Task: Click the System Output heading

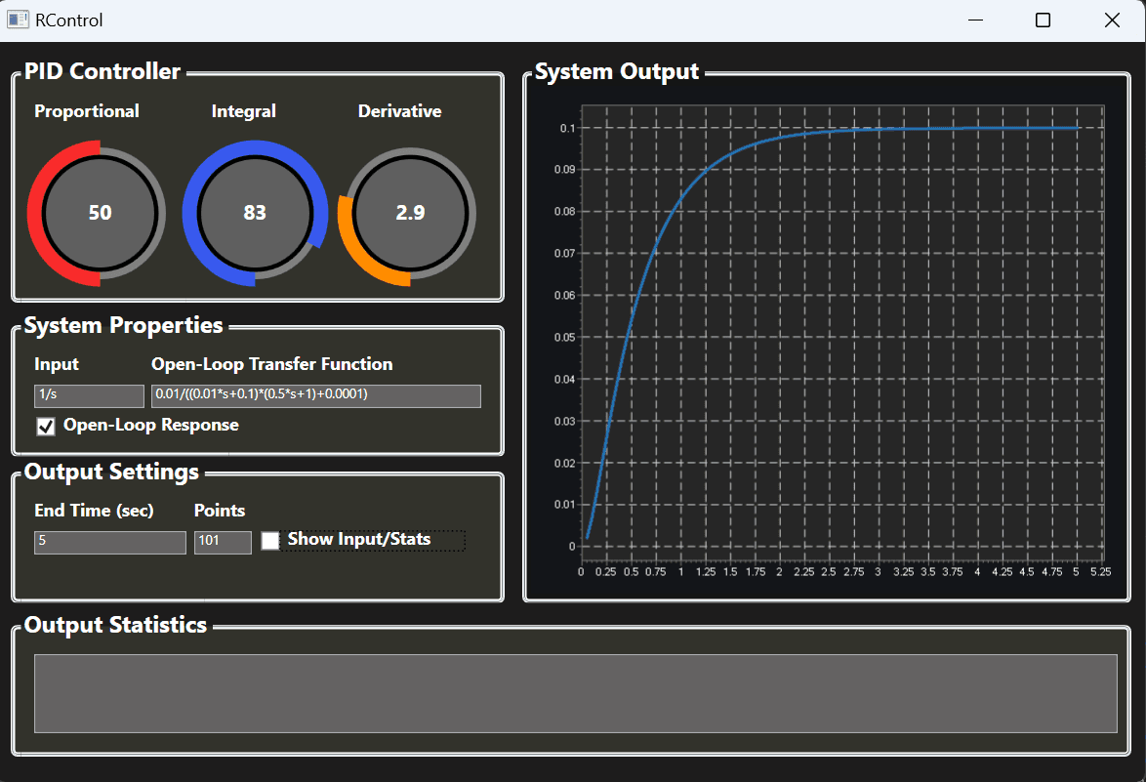Action: 617,71
